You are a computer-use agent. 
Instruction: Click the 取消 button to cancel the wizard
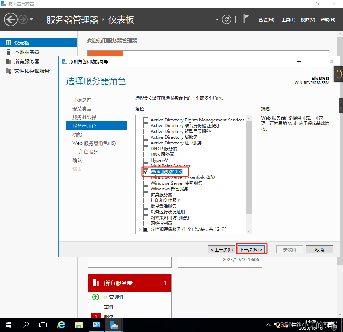(x=319, y=249)
